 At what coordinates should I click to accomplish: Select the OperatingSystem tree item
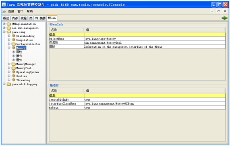[x=27, y=72]
